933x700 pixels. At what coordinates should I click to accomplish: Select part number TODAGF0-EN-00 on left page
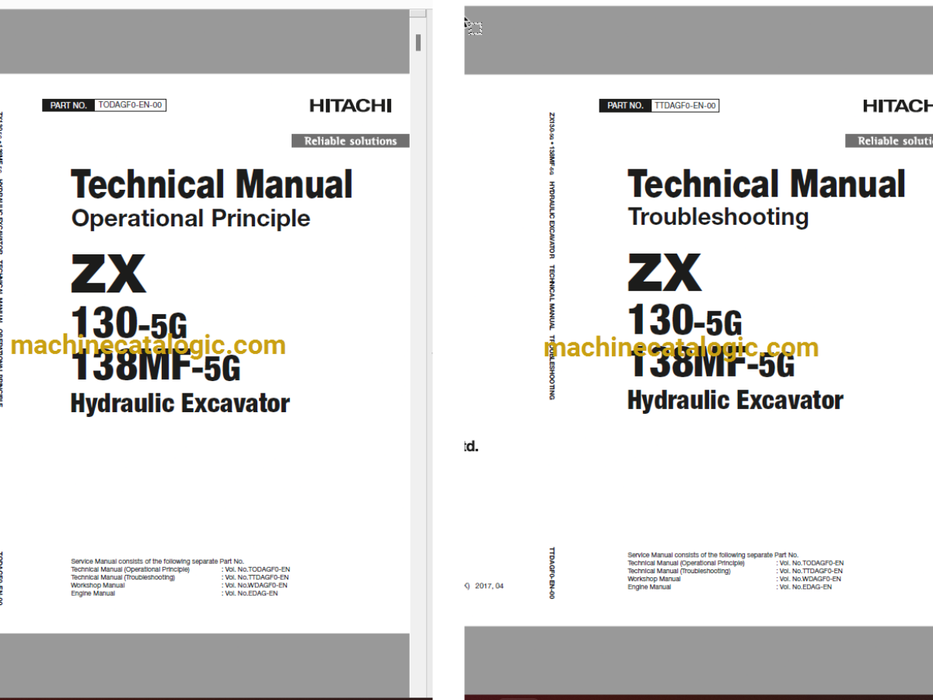point(130,105)
